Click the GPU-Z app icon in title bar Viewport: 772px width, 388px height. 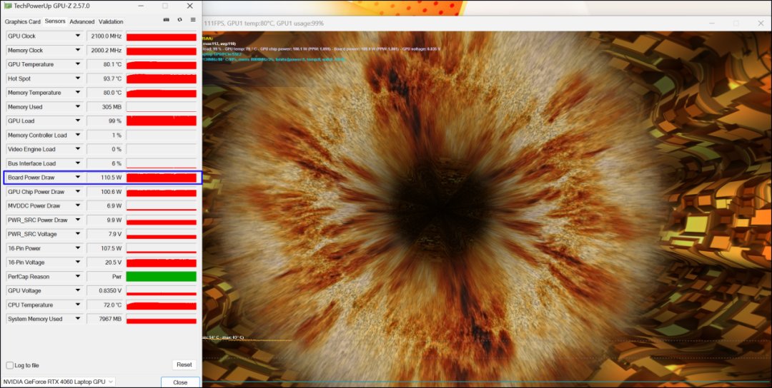tap(8, 6)
